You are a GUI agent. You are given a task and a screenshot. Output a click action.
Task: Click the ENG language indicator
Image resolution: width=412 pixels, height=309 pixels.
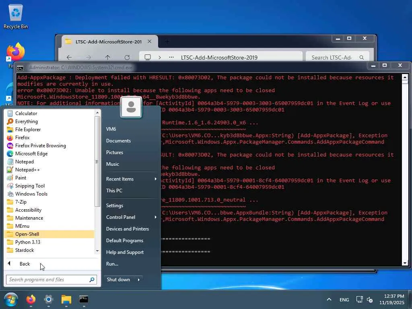point(344,299)
